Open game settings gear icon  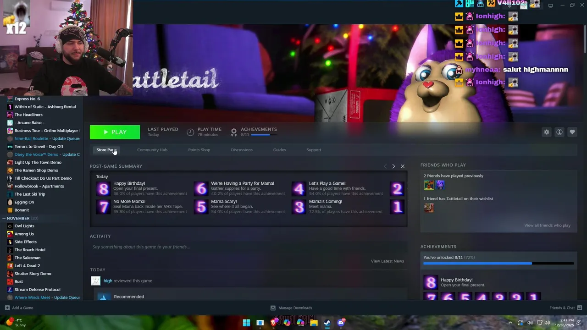point(546,132)
